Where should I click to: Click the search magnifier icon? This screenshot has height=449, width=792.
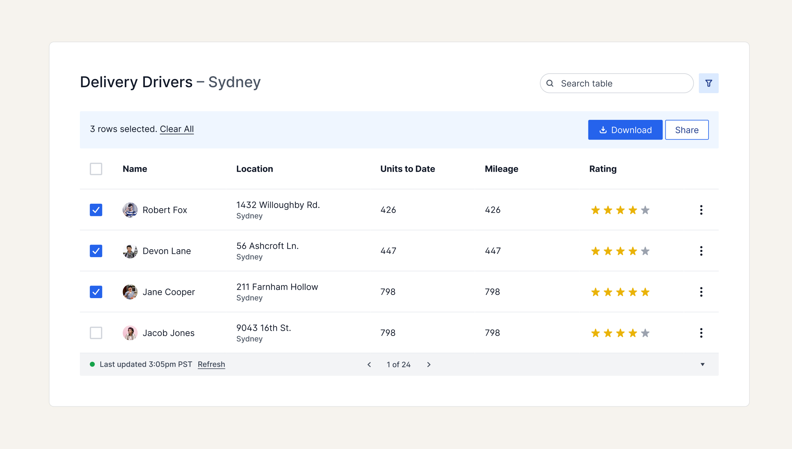coord(550,83)
